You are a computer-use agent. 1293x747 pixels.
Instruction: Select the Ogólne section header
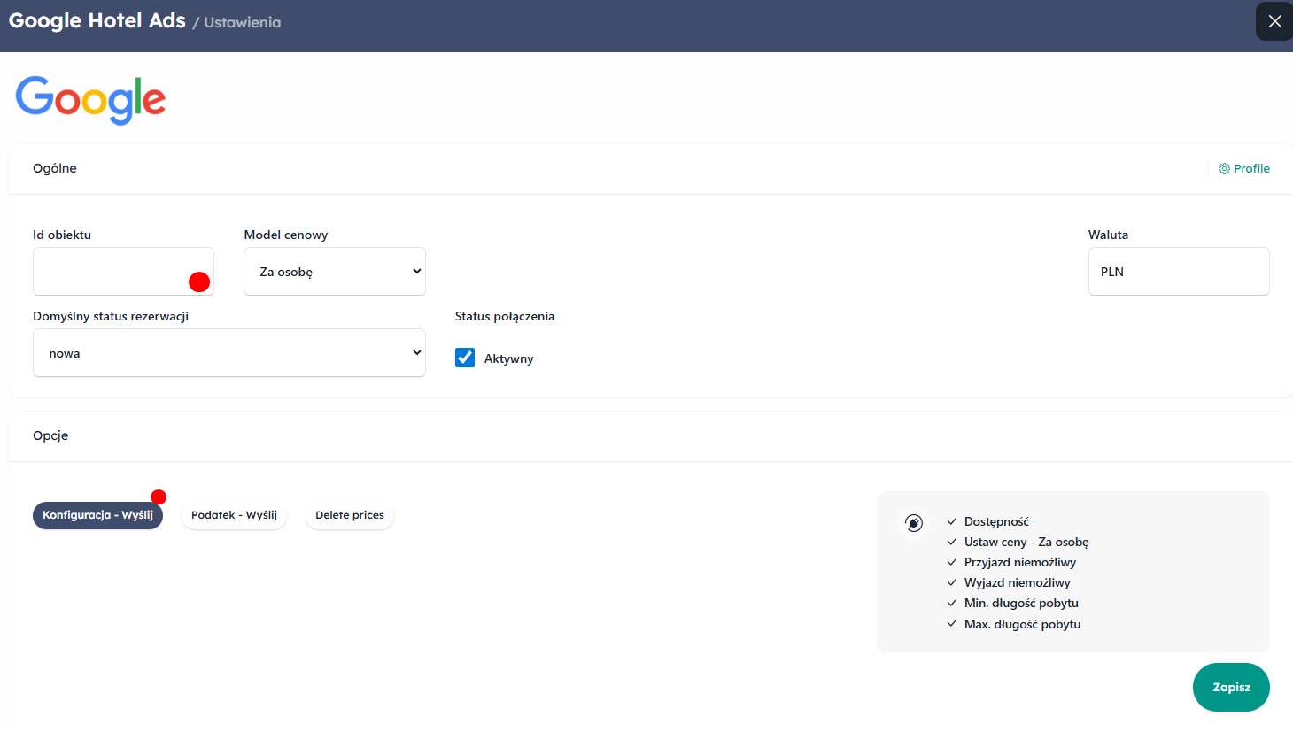(55, 168)
